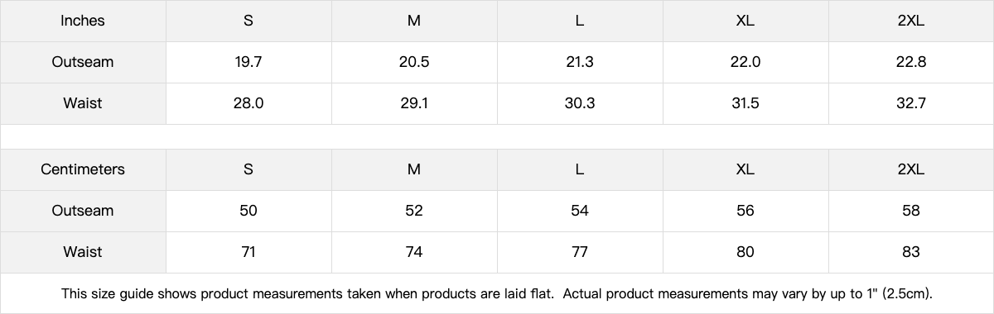The height and width of the screenshot is (314, 994).
Task: Click the Outseam label in Inches table
Action: [83, 62]
